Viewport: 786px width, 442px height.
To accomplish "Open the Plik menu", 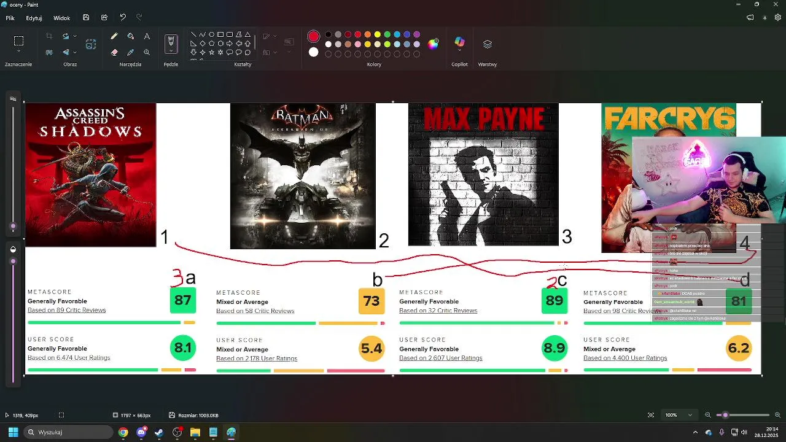I will 10,18.
